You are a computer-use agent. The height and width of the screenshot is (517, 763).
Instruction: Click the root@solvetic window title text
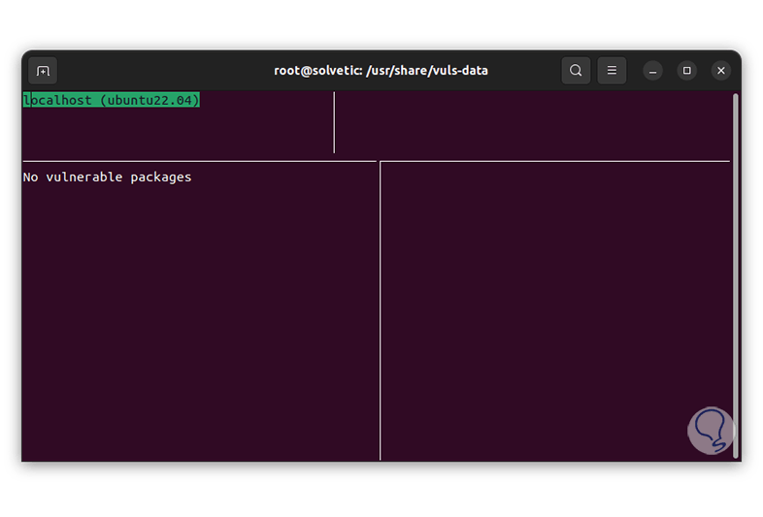tap(381, 71)
